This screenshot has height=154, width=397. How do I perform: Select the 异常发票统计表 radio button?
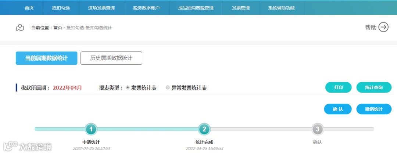[168, 87]
